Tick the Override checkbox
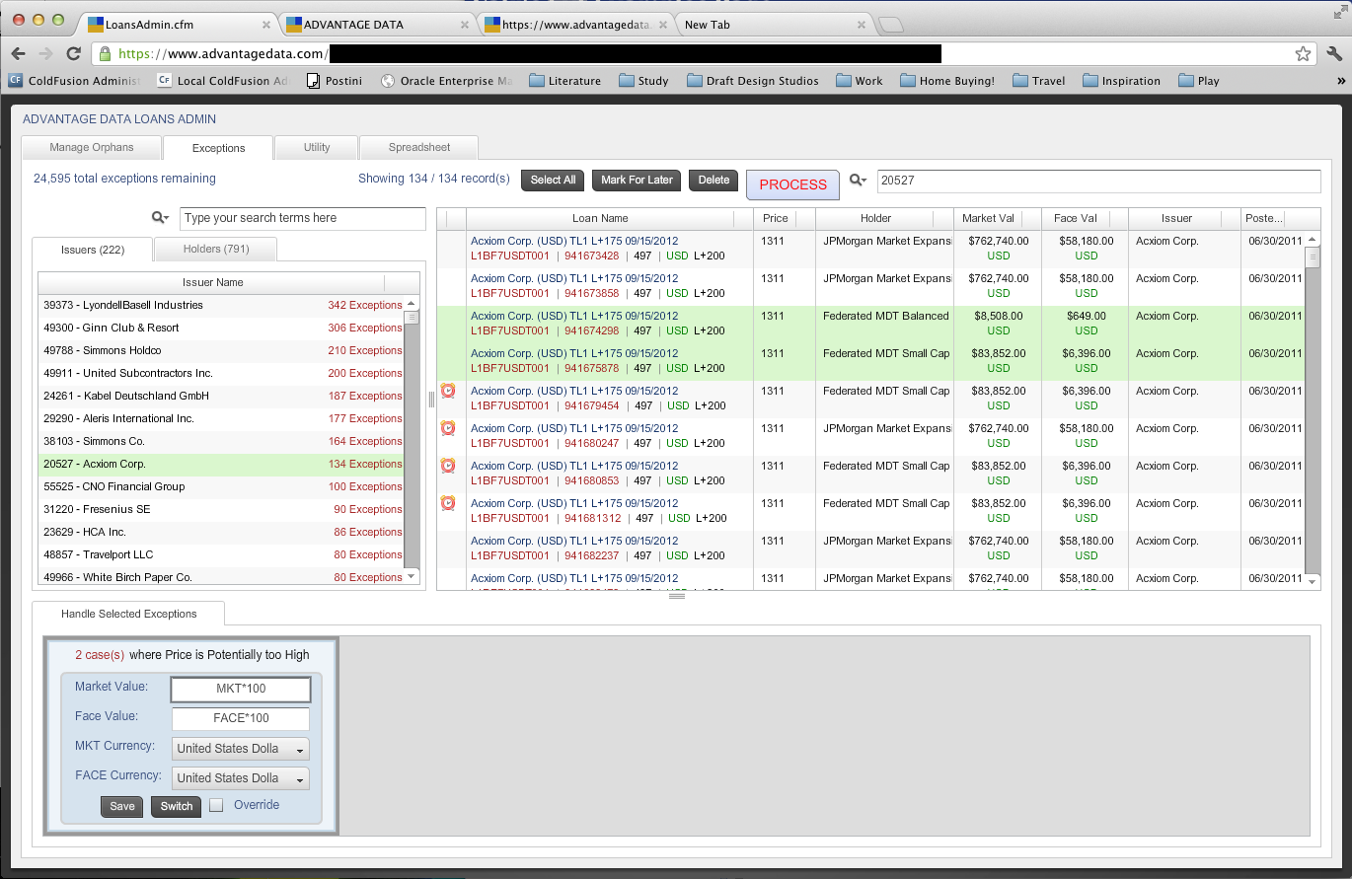1352x879 pixels. pyautogui.click(x=217, y=805)
